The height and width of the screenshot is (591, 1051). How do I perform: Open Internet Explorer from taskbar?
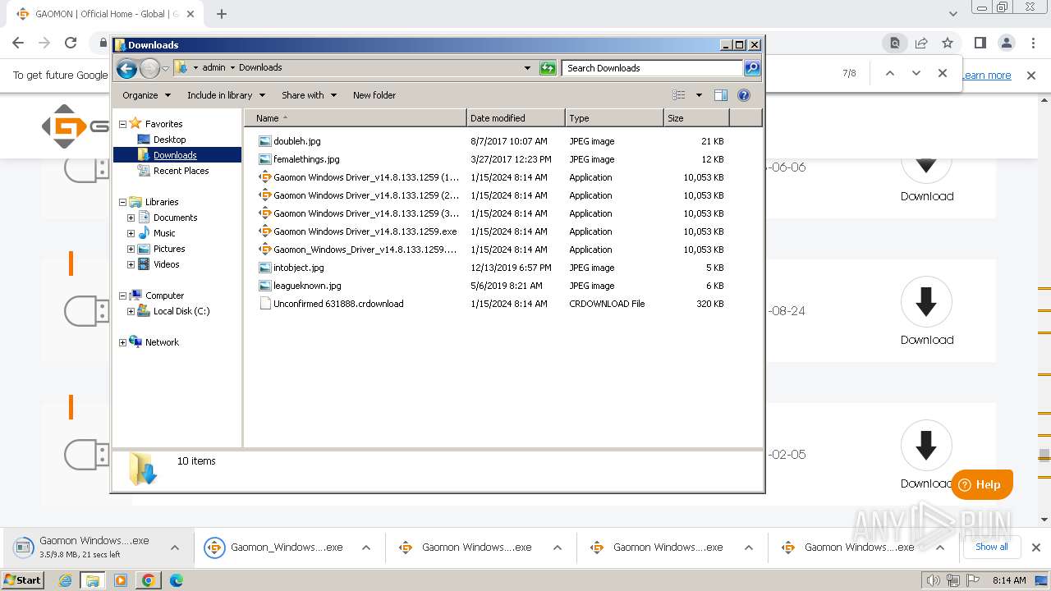(x=65, y=580)
